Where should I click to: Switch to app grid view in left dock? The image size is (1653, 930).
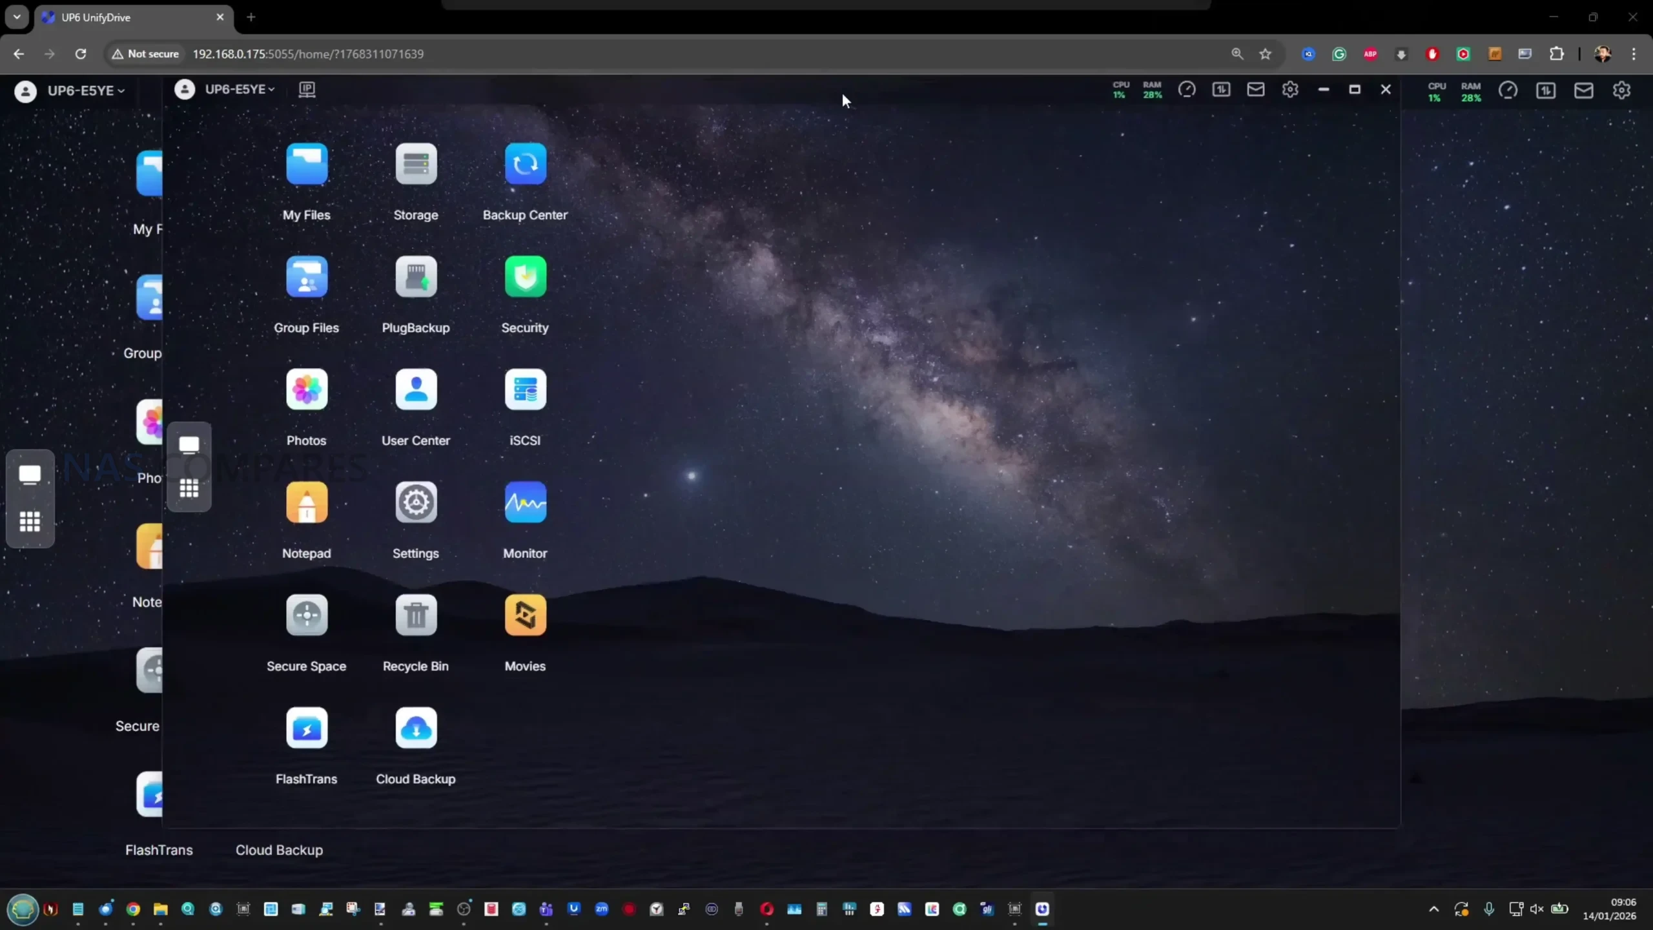(30, 521)
